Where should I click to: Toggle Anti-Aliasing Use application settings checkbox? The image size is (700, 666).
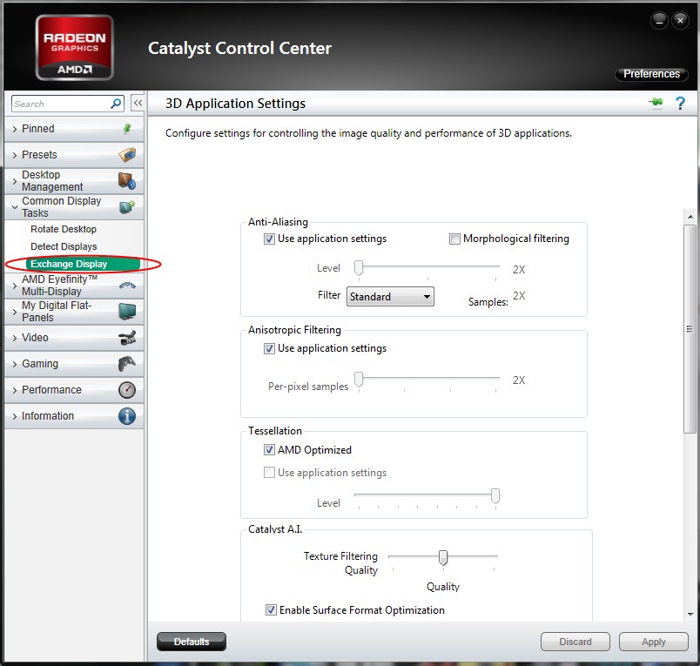click(x=269, y=239)
